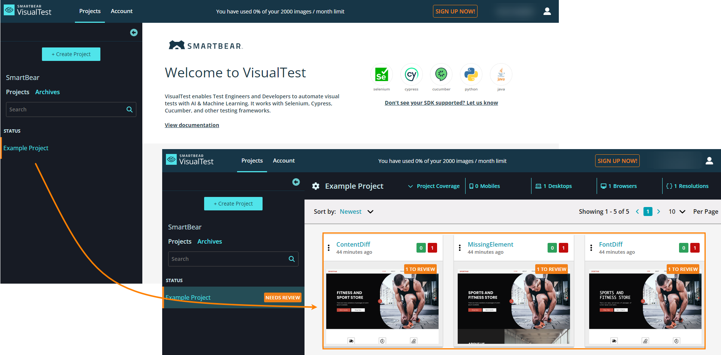Select Projects in the back window sidebar
The height and width of the screenshot is (355, 721).
point(18,92)
